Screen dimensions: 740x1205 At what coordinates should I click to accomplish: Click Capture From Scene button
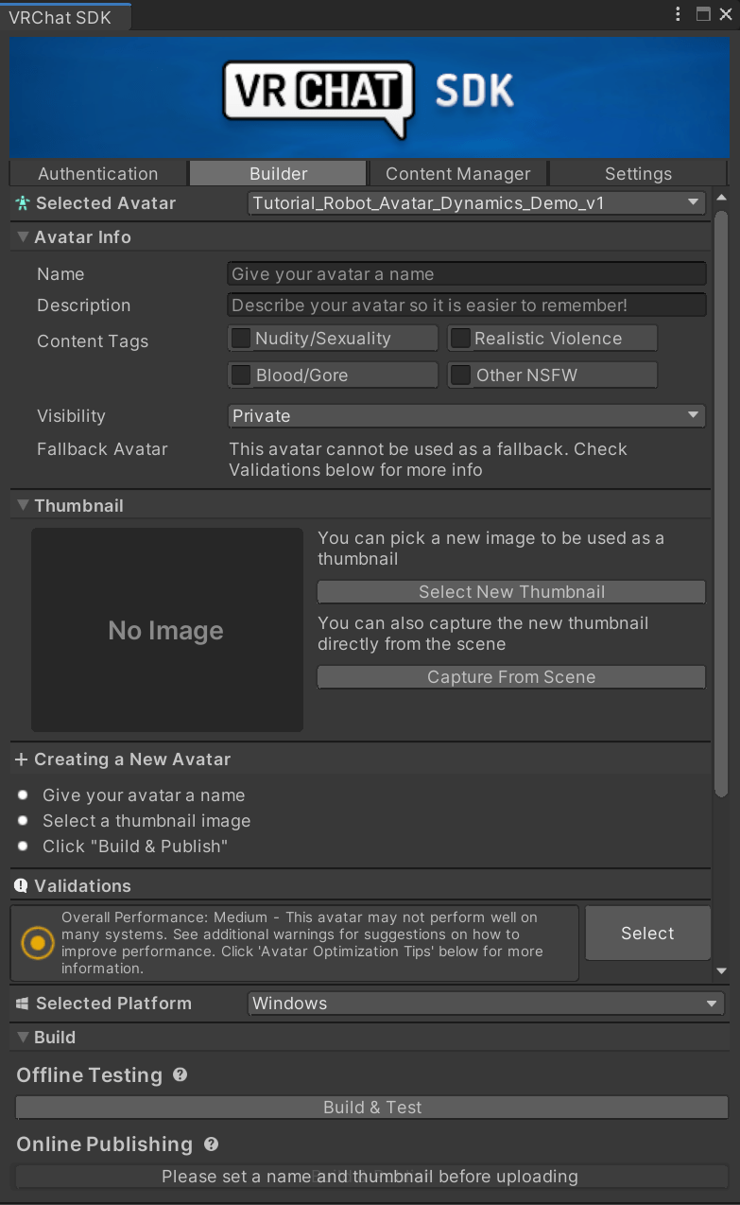click(x=511, y=677)
